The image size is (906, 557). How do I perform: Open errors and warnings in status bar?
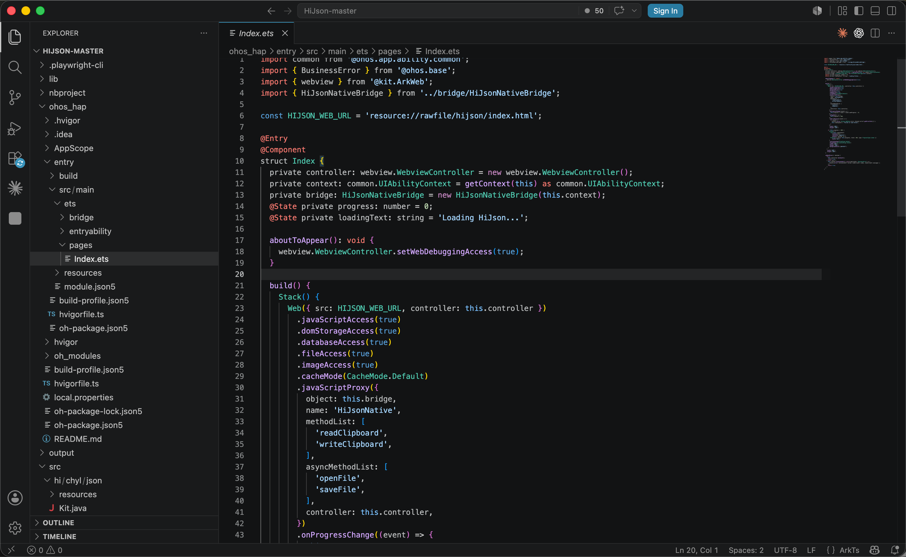click(45, 550)
